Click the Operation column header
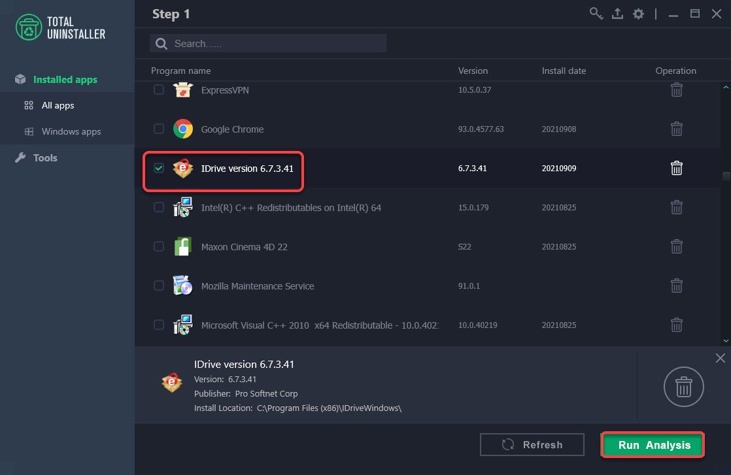 (x=675, y=71)
